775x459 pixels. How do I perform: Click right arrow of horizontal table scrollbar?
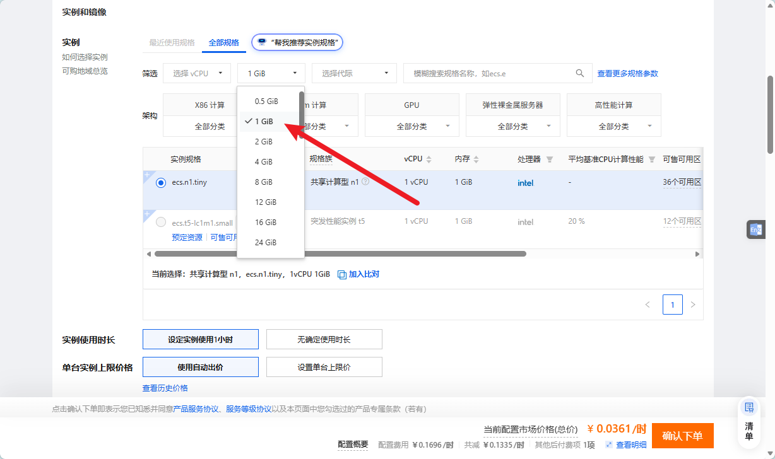[x=697, y=253]
